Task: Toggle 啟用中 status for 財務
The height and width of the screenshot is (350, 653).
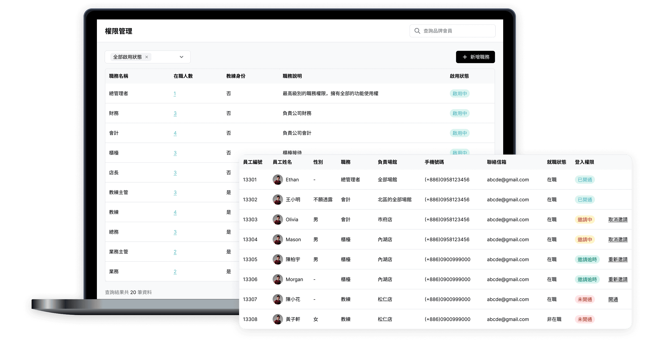Action: point(459,113)
